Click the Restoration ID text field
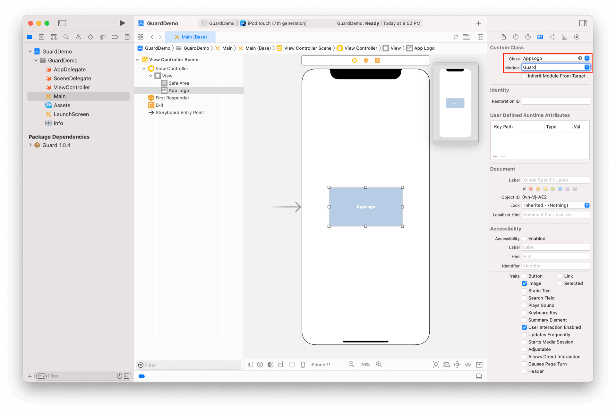This screenshot has width=616, height=412. pos(555,101)
